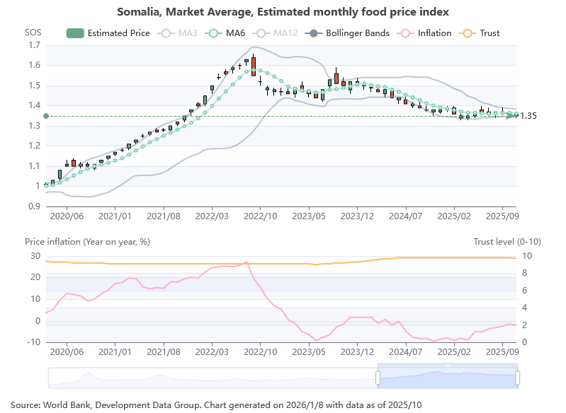Click the MA3 legend marker icon
The image size is (566, 413).
pos(167,33)
